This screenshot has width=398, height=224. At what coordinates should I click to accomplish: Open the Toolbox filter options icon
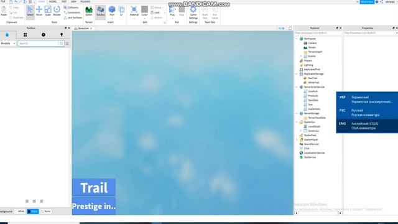[67, 44]
